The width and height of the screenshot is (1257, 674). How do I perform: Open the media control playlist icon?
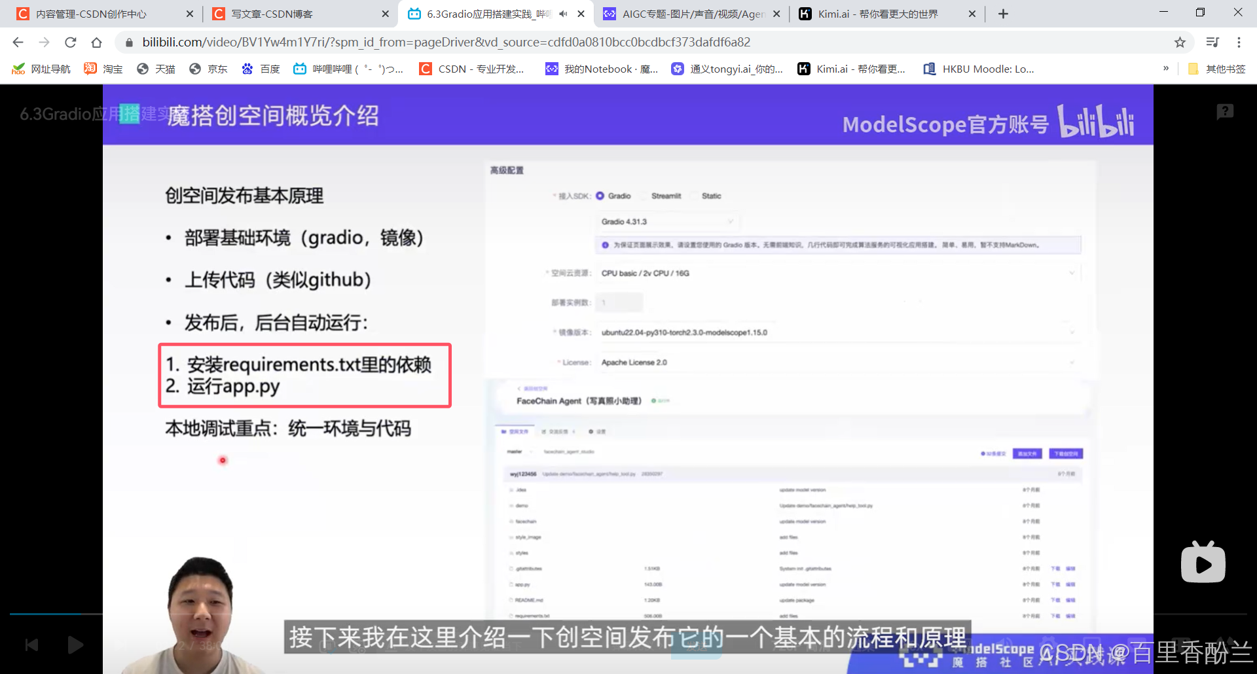[x=1212, y=43]
